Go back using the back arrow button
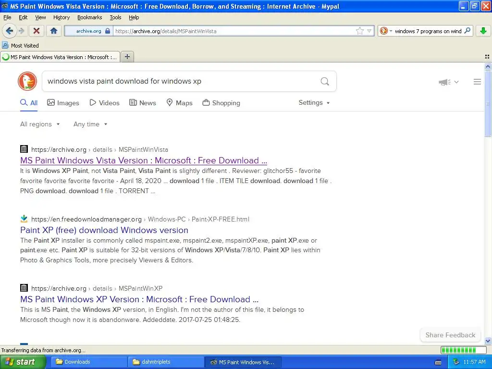492x369 pixels. (x=9, y=31)
